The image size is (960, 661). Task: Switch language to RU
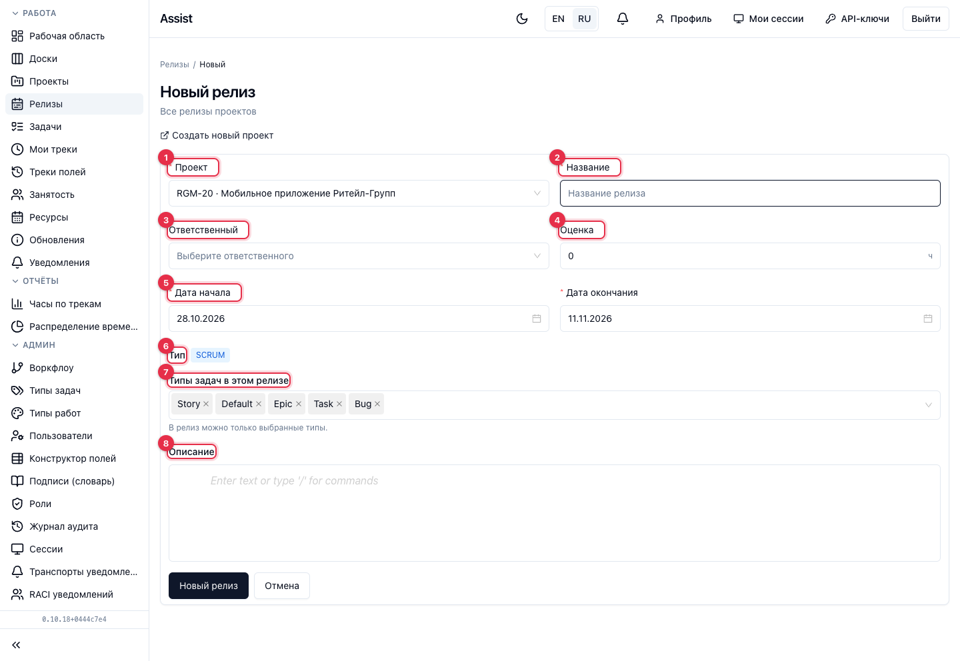585,19
